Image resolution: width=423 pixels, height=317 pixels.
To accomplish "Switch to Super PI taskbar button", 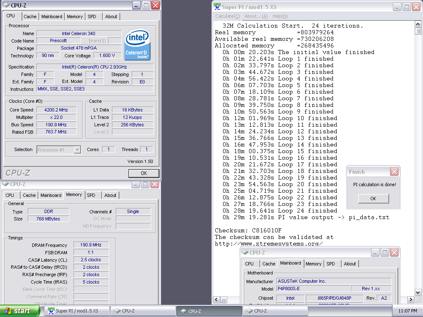I will click(78, 311).
